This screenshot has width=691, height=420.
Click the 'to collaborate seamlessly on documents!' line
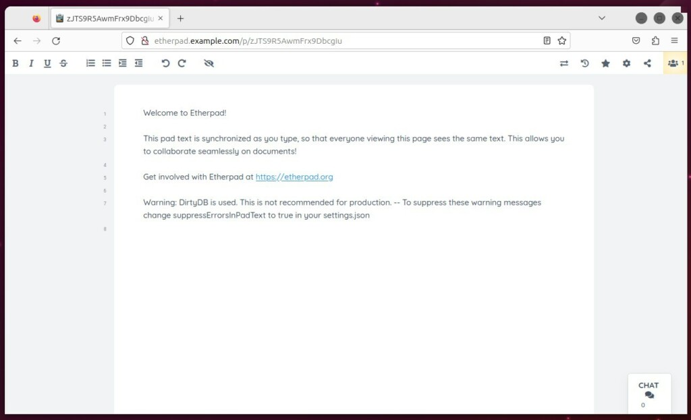[x=220, y=152]
